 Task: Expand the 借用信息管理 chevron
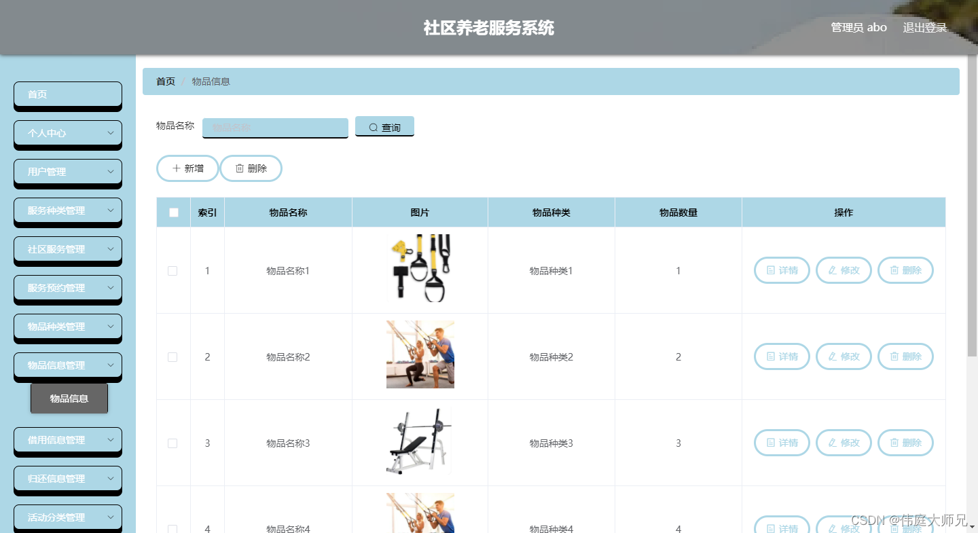pos(111,440)
